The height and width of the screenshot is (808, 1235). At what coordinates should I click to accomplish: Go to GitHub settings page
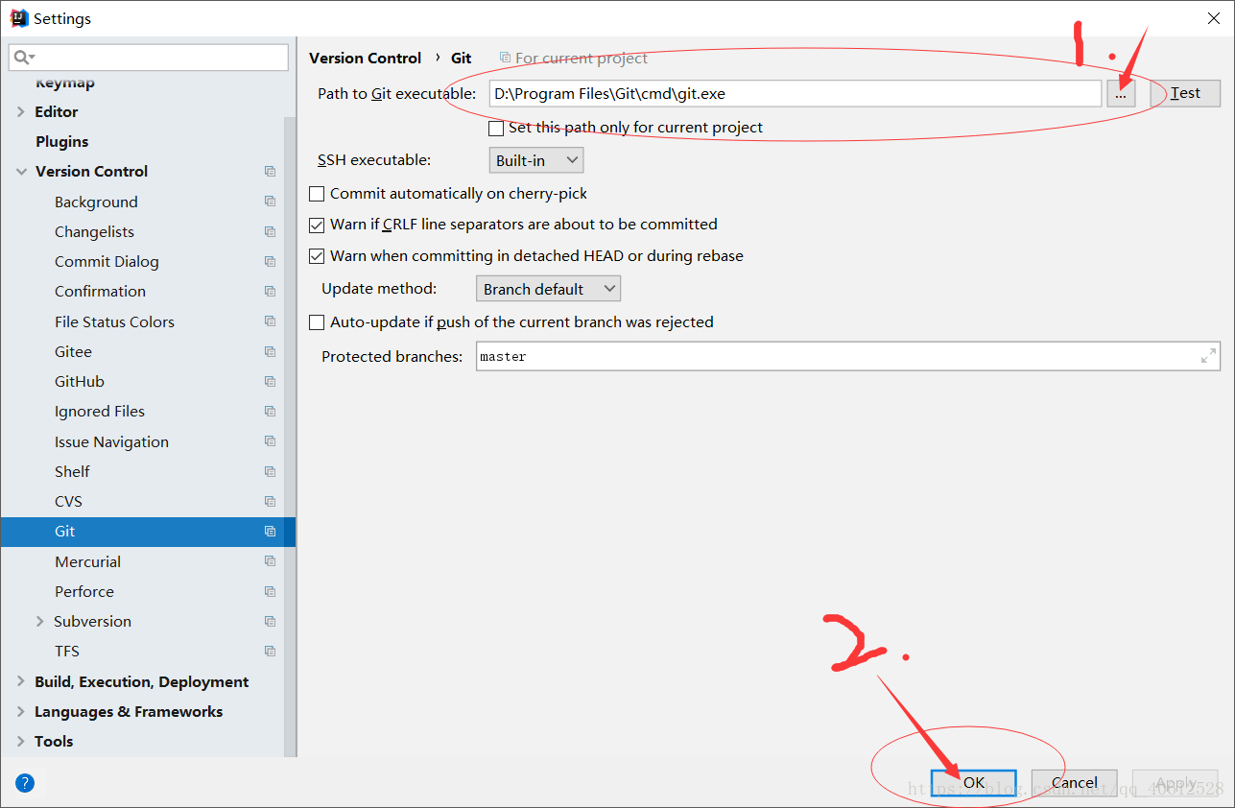[80, 381]
